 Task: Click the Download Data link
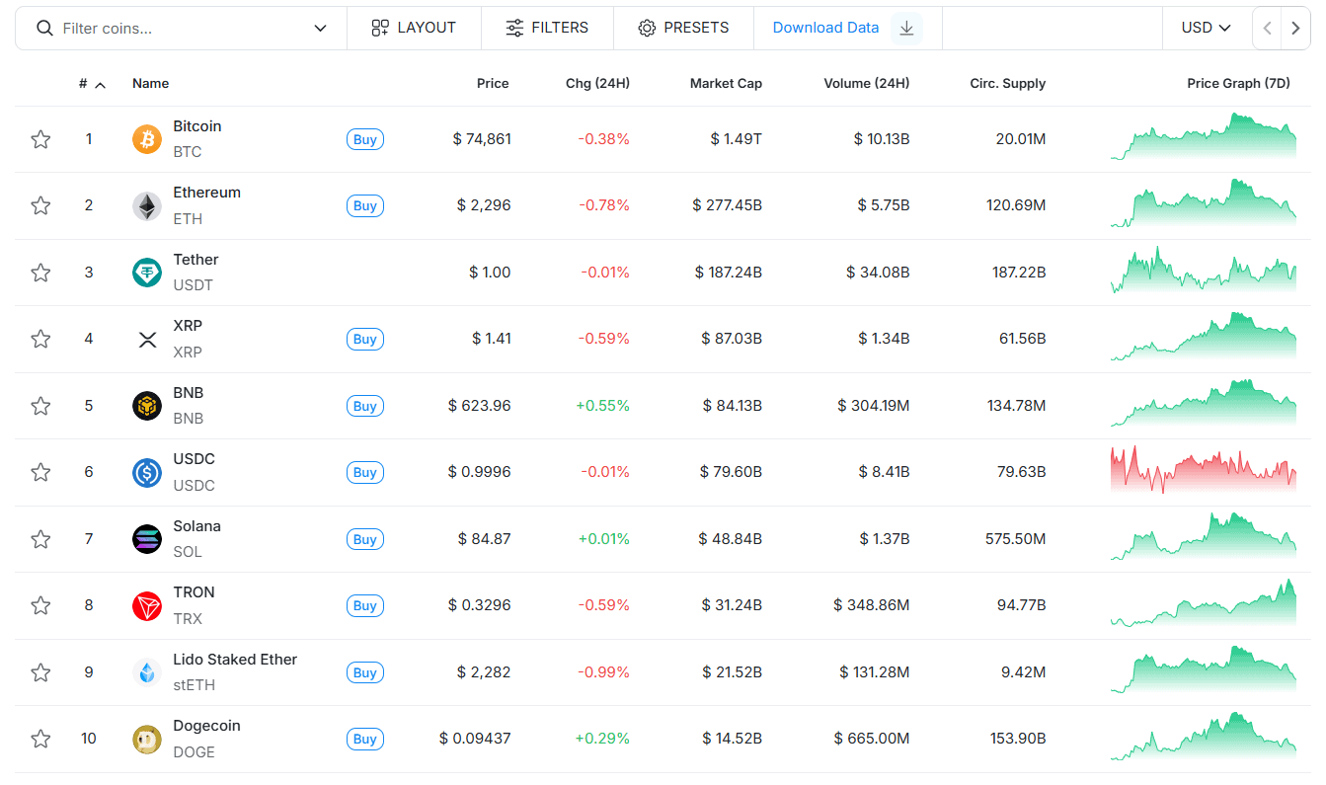[x=825, y=28]
